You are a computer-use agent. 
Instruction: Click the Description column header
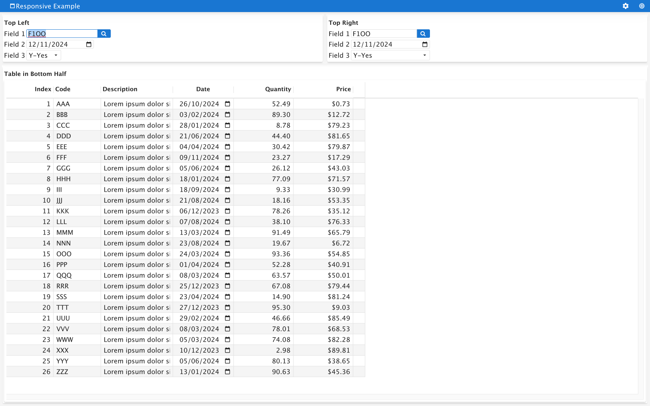tap(120, 89)
